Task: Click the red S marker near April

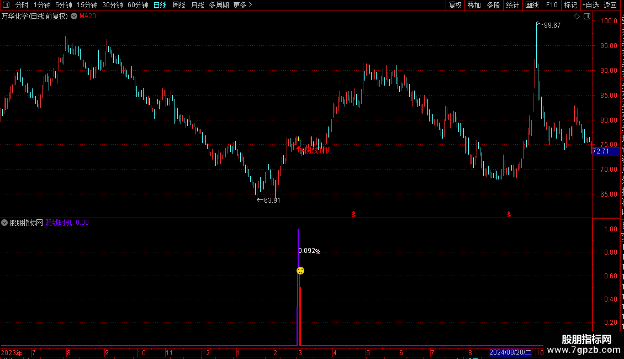Action: [354, 214]
